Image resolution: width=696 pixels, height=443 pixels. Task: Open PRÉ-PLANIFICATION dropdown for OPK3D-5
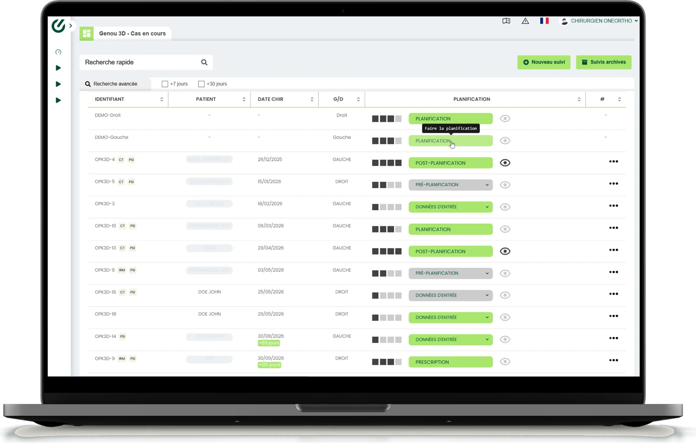[x=451, y=185]
